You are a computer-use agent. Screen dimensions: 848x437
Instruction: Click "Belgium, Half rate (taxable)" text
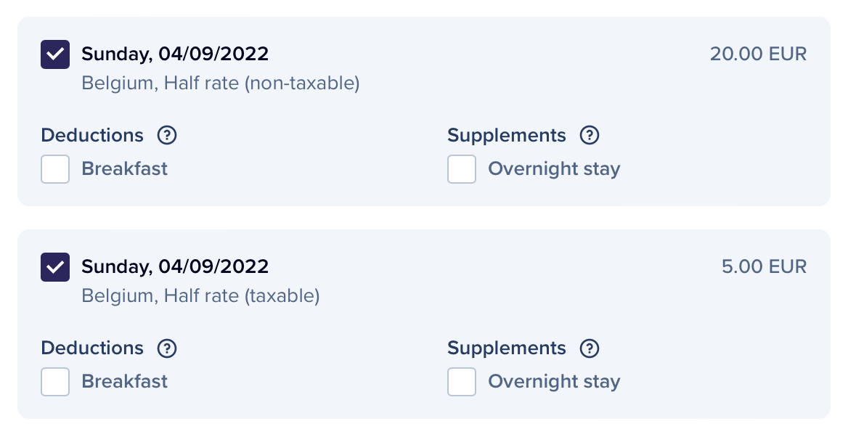(x=200, y=296)
